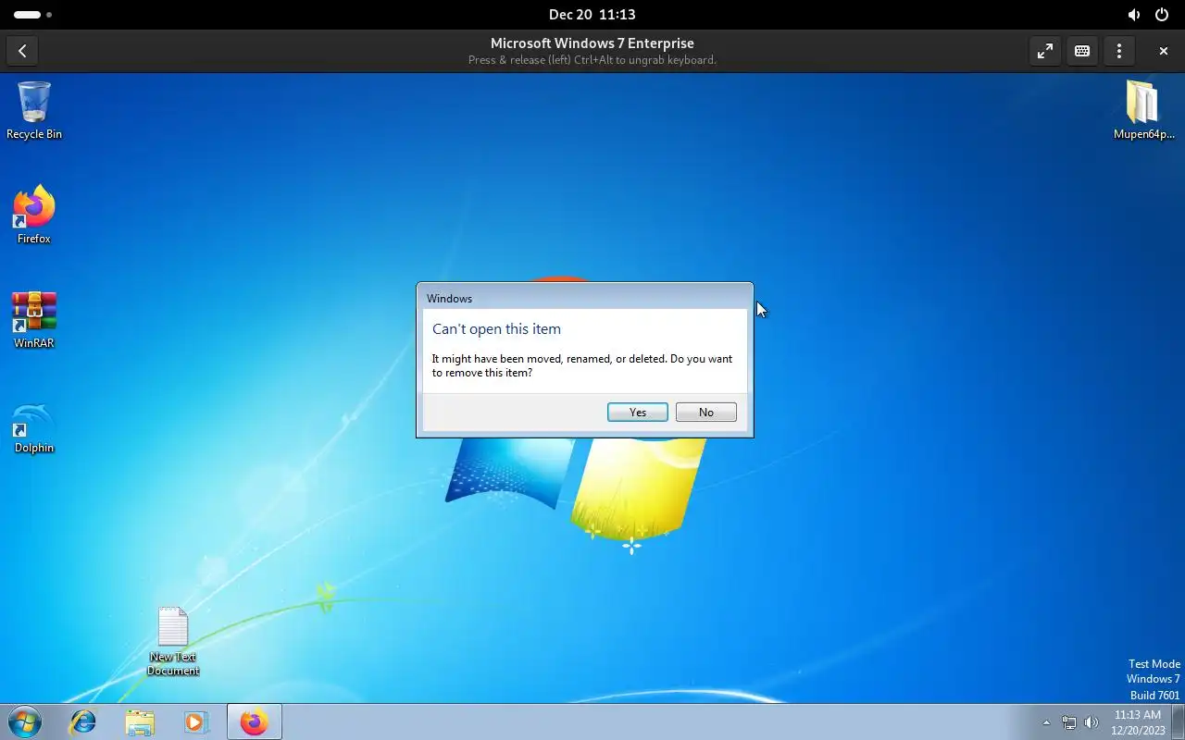The height and width of the screenshot is (740, 1185).
Task: Open taskbar clock showing 11:13 AM
Action: click(x=1138, y=721)
